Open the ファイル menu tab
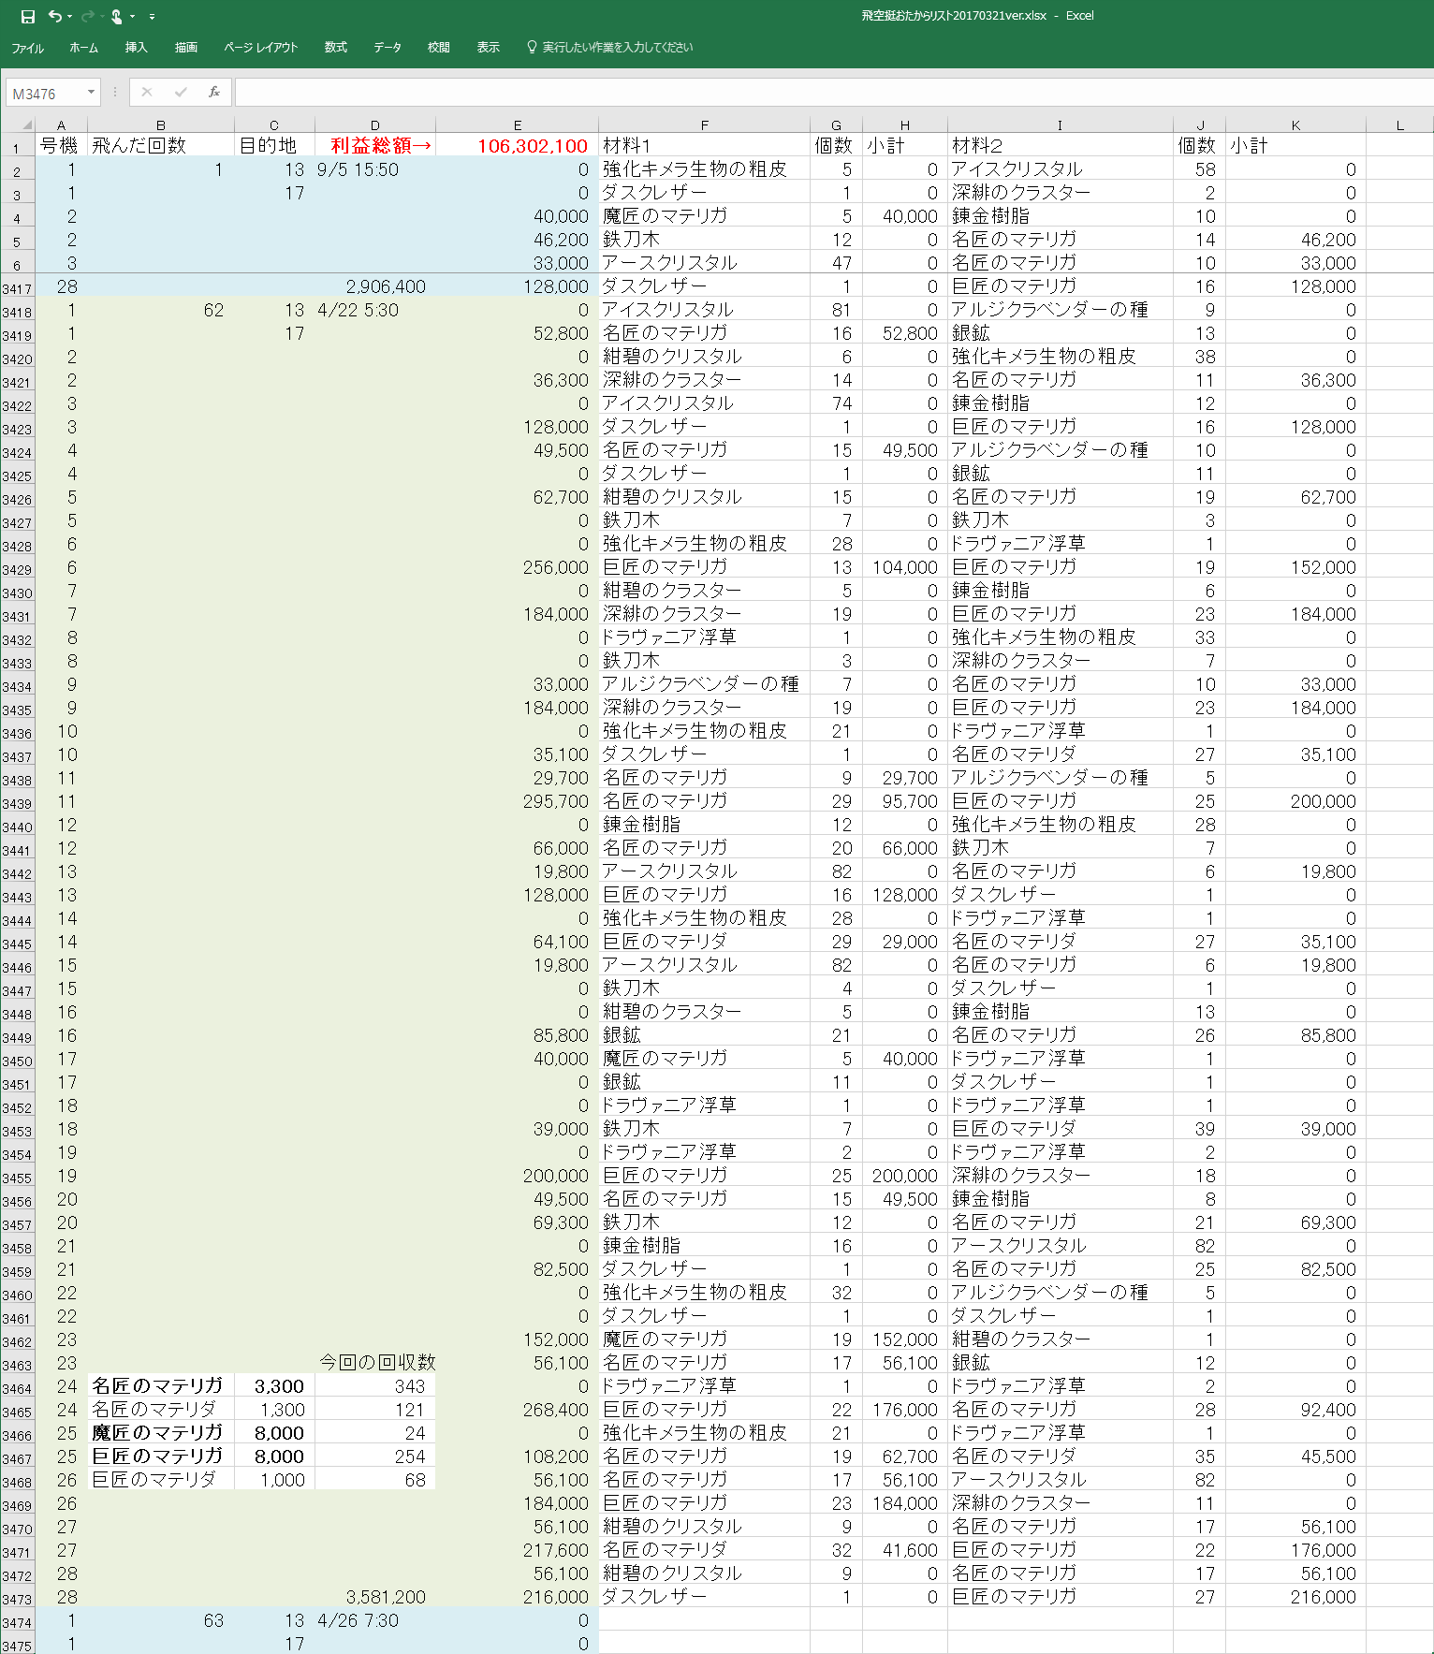 [x=27, y=48]
